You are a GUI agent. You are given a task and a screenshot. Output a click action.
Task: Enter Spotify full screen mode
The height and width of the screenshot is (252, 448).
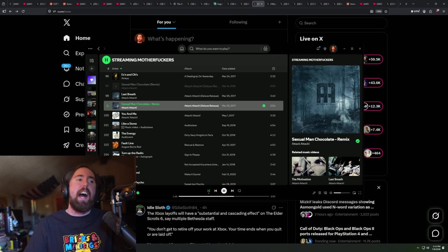click(359, 193)
